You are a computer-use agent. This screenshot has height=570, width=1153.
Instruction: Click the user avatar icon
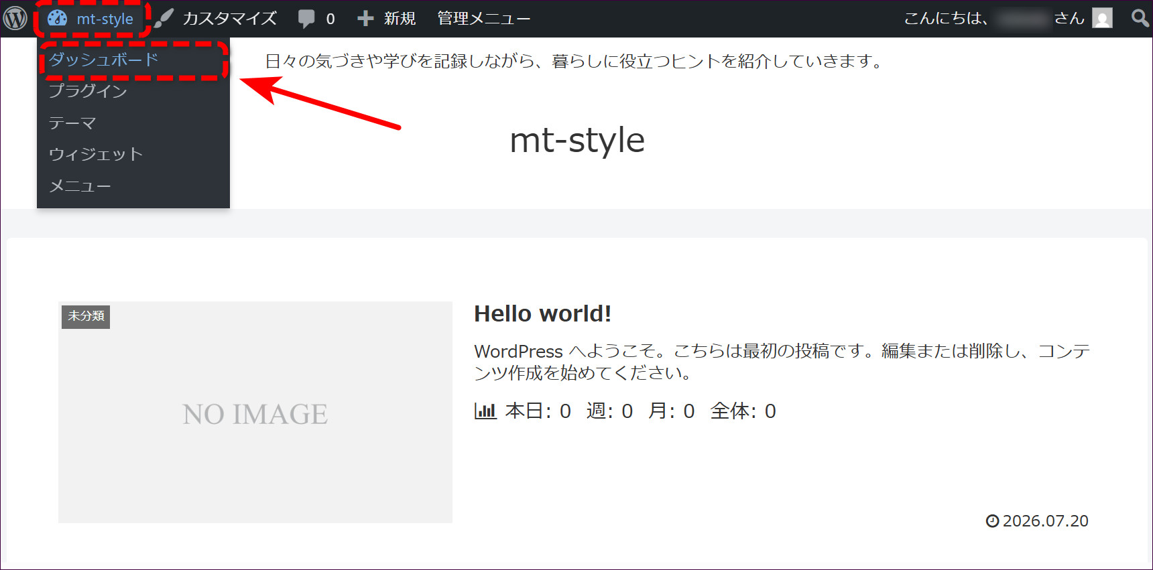1102,18
